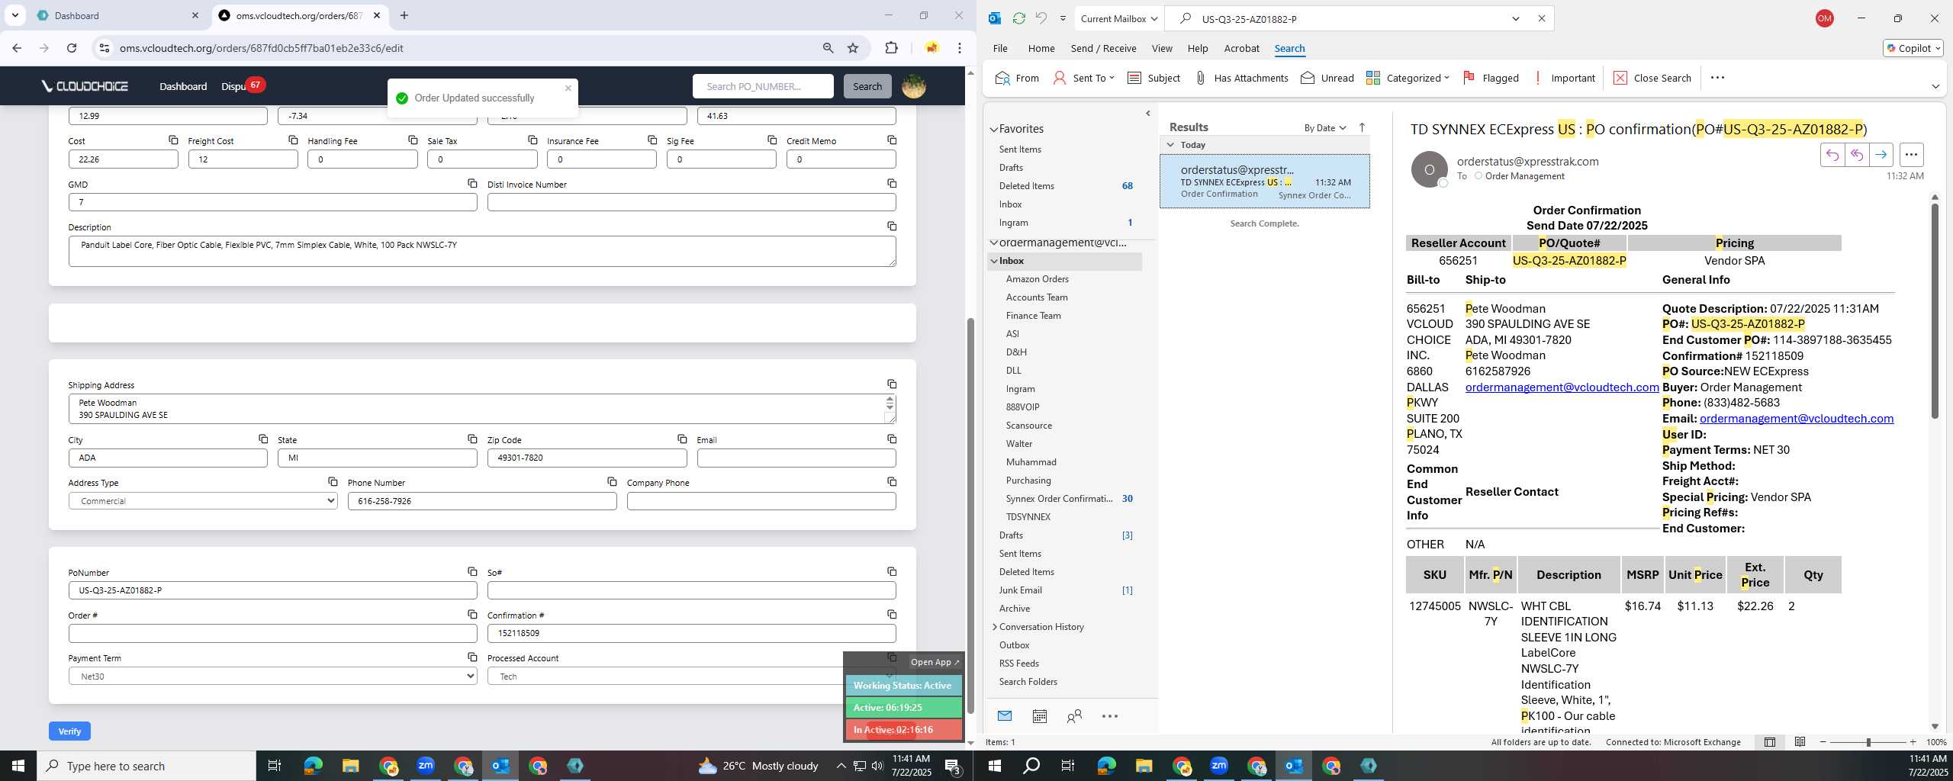
Task: Expand the Conversation History folder
Action: [x=994, y=627]
